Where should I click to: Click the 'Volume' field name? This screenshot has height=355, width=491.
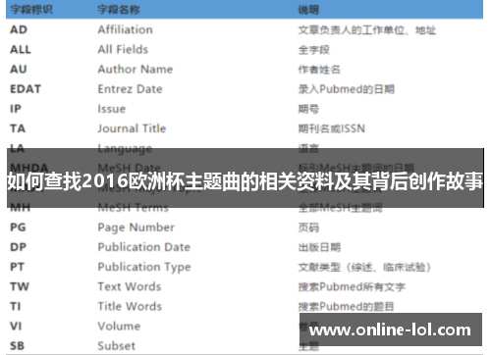[x=119, y=327]
